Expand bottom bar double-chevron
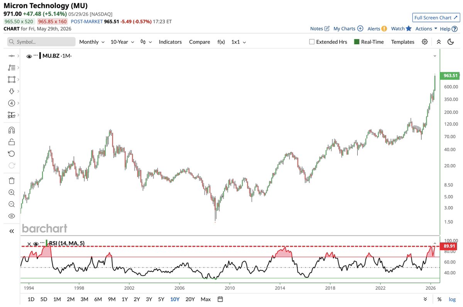Viewport: 463px width, 307px height. click(425, 299)
